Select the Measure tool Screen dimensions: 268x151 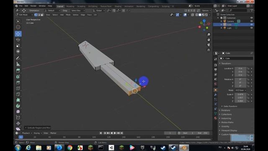pos(18,64)
